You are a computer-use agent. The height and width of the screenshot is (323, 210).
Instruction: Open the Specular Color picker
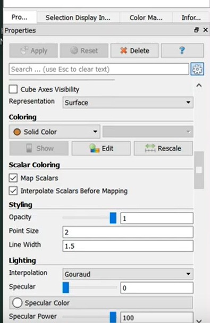[x=101, y=303]
